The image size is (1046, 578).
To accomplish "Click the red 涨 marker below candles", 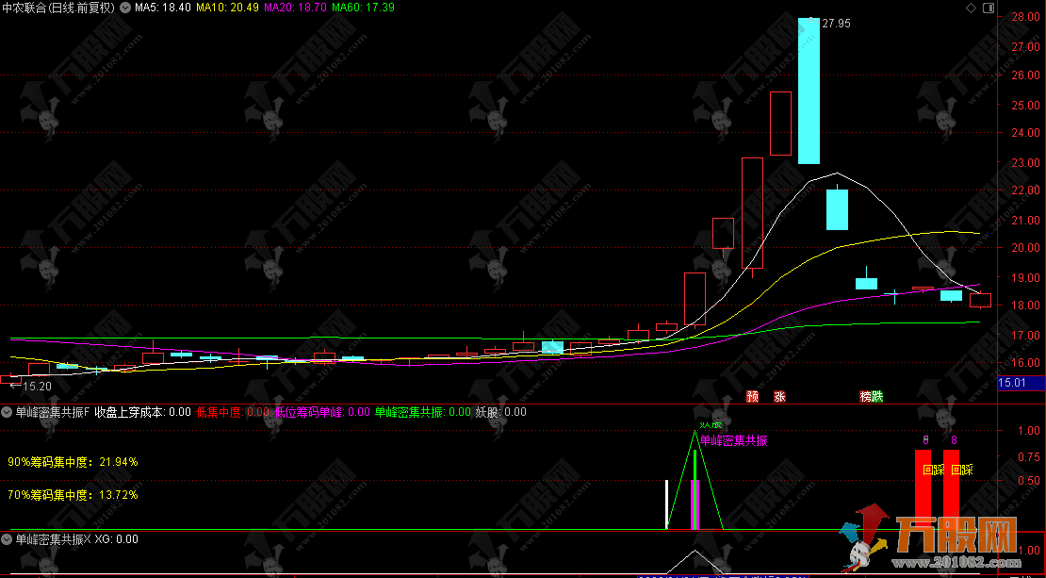I will [x=779, y=396].
